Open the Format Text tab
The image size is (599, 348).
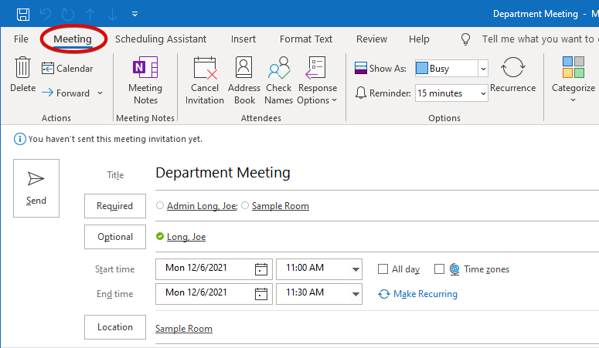click(306, 39)
